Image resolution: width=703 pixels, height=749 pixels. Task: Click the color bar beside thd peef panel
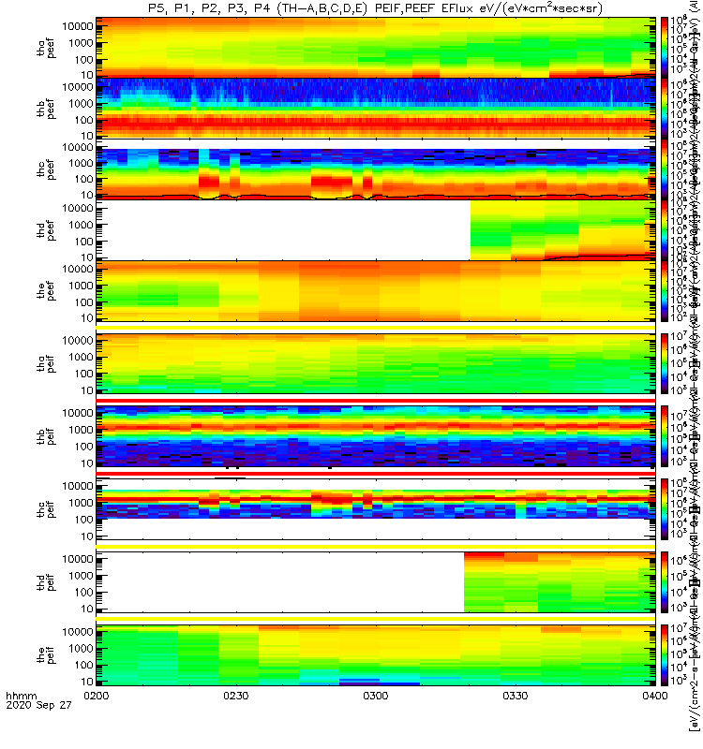pyautogui.click(x=665, y=229)
